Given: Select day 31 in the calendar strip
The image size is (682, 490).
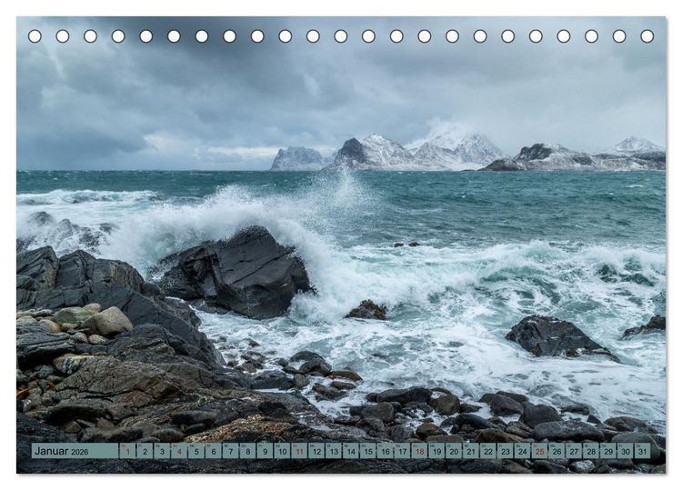Looking at the screenshot, I should pyautogui.click(x=643, y=451).
